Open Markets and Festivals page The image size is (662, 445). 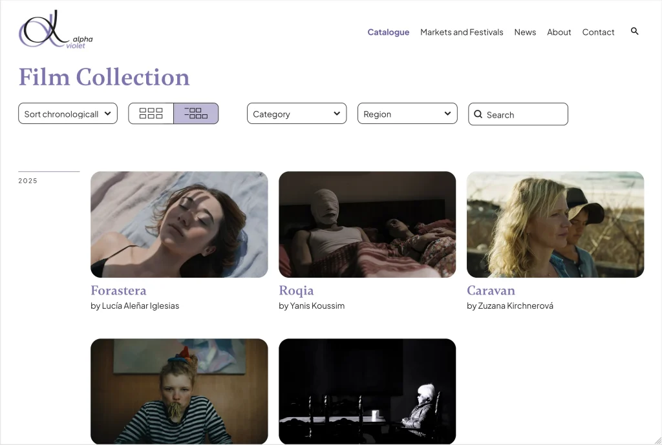462,32
